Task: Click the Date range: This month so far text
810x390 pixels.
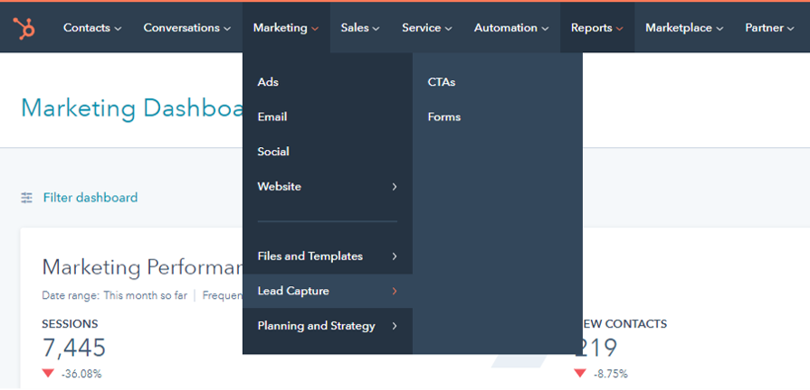Action: tap(115, 296)
